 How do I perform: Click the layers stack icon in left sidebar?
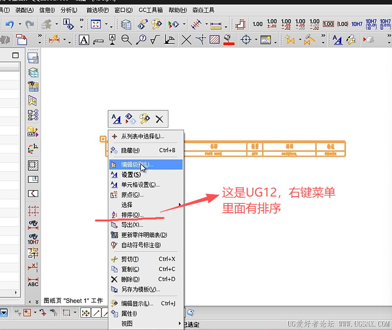(x=33, y=73)
